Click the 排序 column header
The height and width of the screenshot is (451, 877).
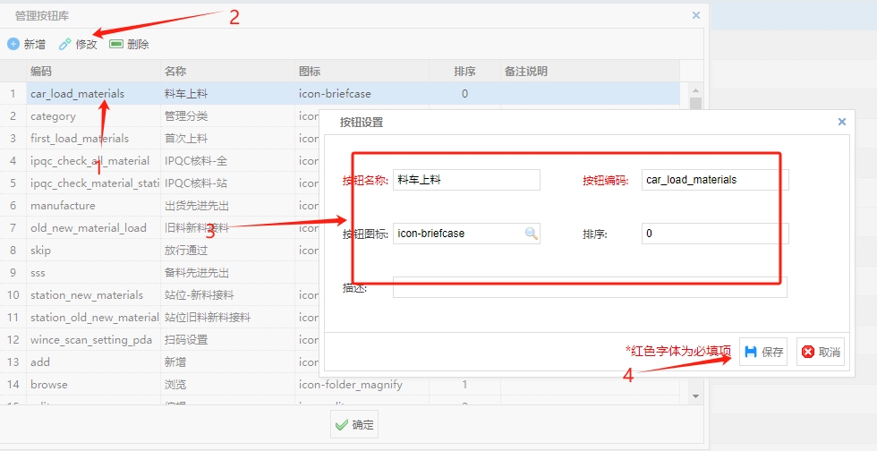point(464,71)
